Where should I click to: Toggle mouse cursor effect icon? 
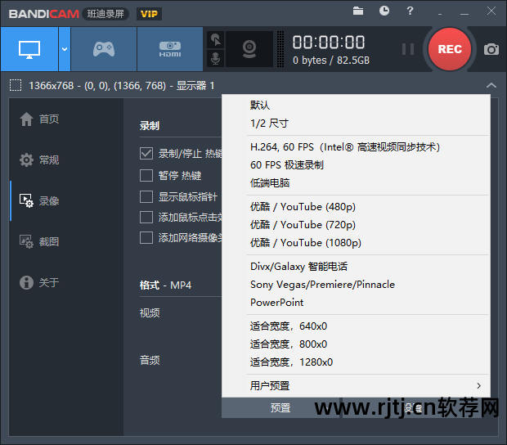click(x=215, y=40)
